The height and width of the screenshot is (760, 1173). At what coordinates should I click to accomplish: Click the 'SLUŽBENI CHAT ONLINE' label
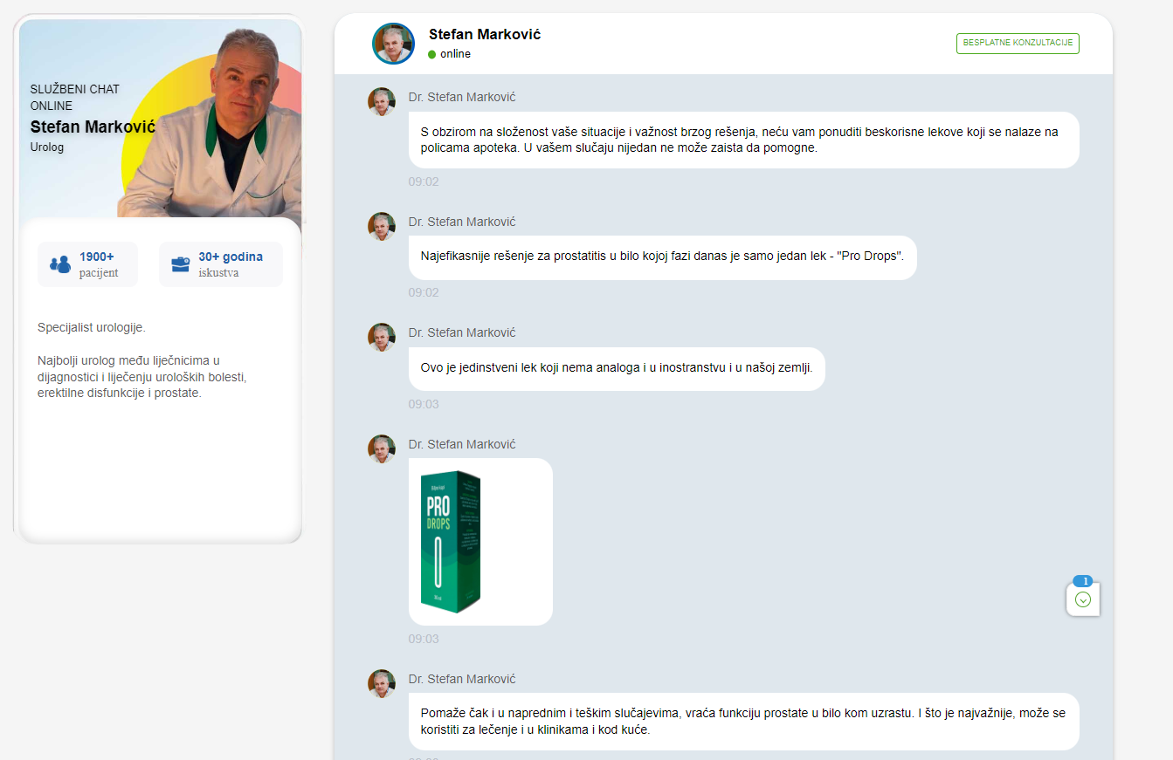click(x=75, y=97)
